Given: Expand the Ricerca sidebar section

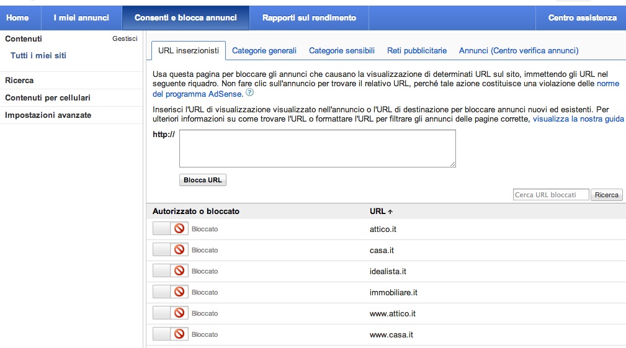Looking at the screenshot, I should coord(19,80).
